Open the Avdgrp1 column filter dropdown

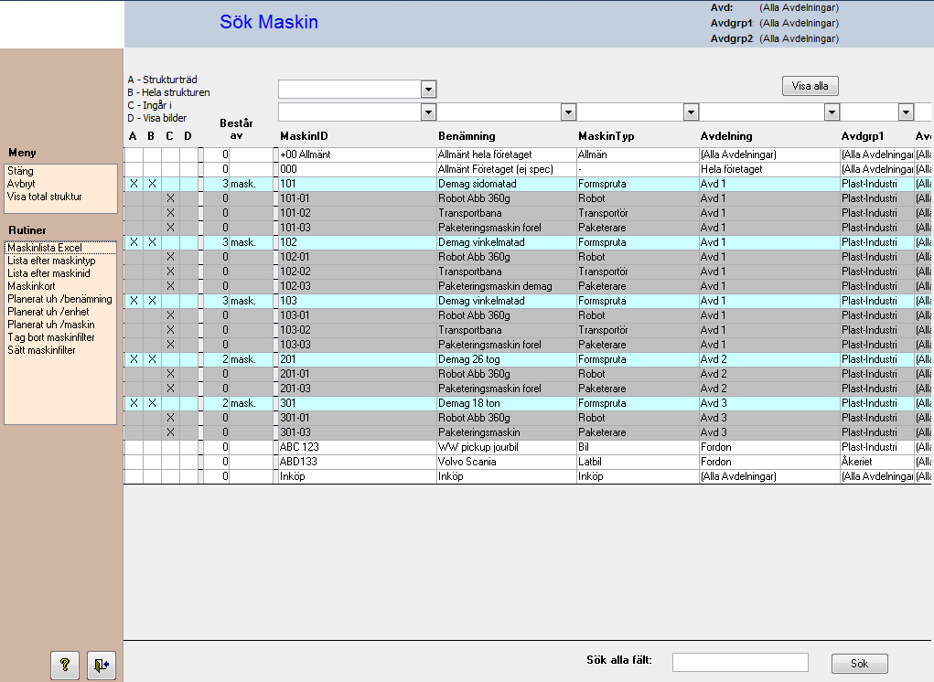(906, 112)
